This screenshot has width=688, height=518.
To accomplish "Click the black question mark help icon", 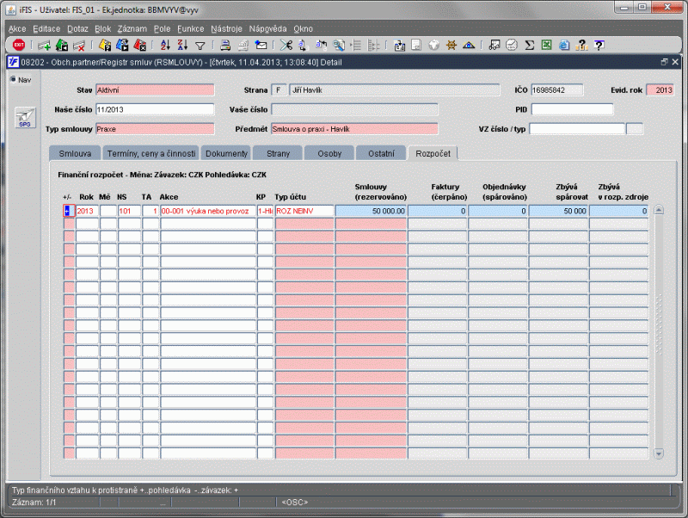I will pyautogui.click(x=599, y=45).
